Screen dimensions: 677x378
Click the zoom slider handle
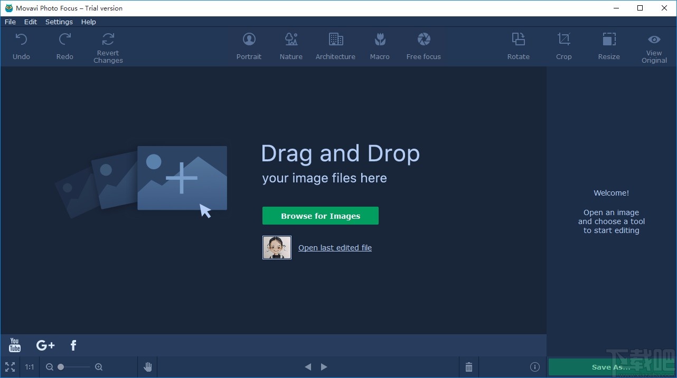61,367
